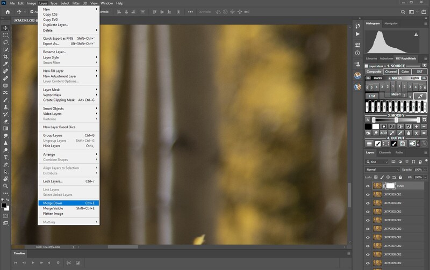Click the RapidMask save disk icon

pos(402,143)
